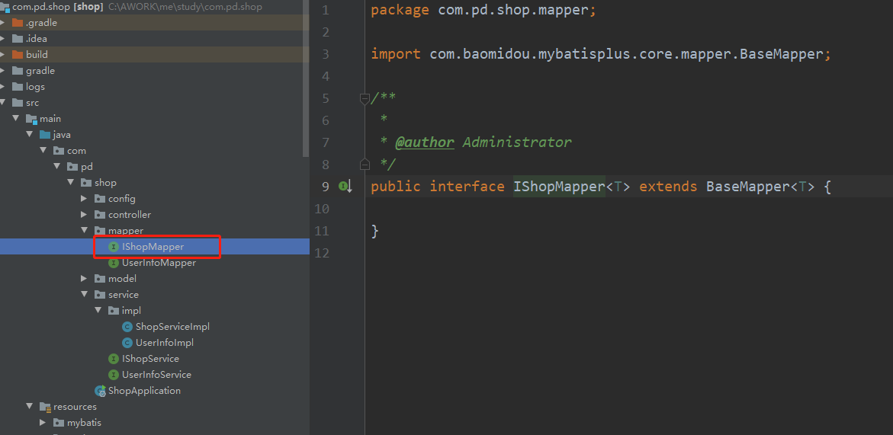
Task: Click the resources folder icon
Action: (45, 407)
